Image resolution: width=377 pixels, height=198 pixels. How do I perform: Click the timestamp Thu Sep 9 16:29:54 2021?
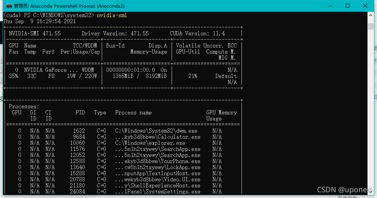(39, 21)
